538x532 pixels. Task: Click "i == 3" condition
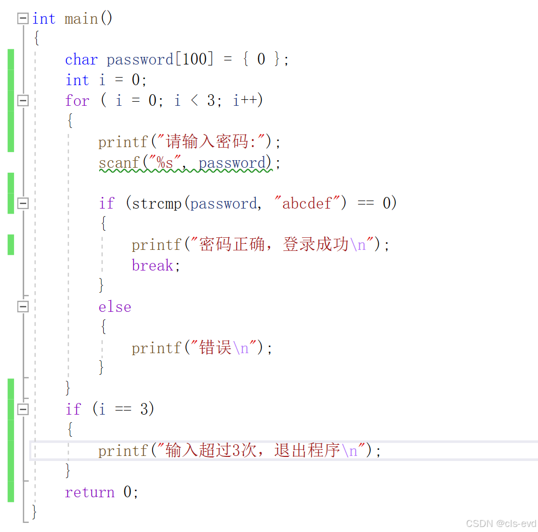click(123, 409)
